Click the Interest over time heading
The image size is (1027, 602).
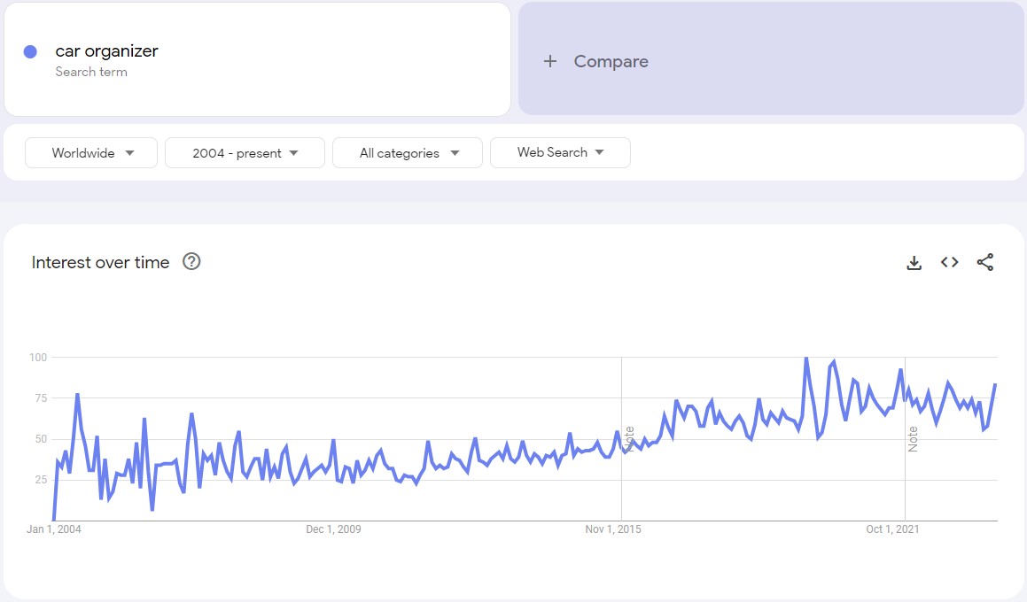[x=100, y=262]
